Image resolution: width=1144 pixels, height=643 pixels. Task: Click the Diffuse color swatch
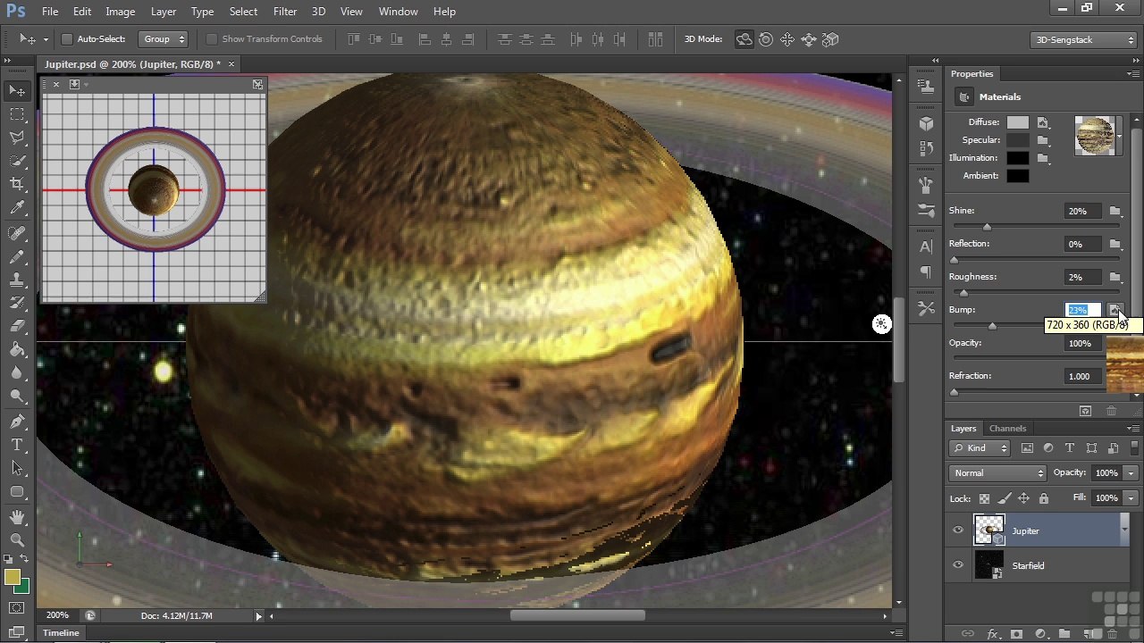(x=1018, y=122)
